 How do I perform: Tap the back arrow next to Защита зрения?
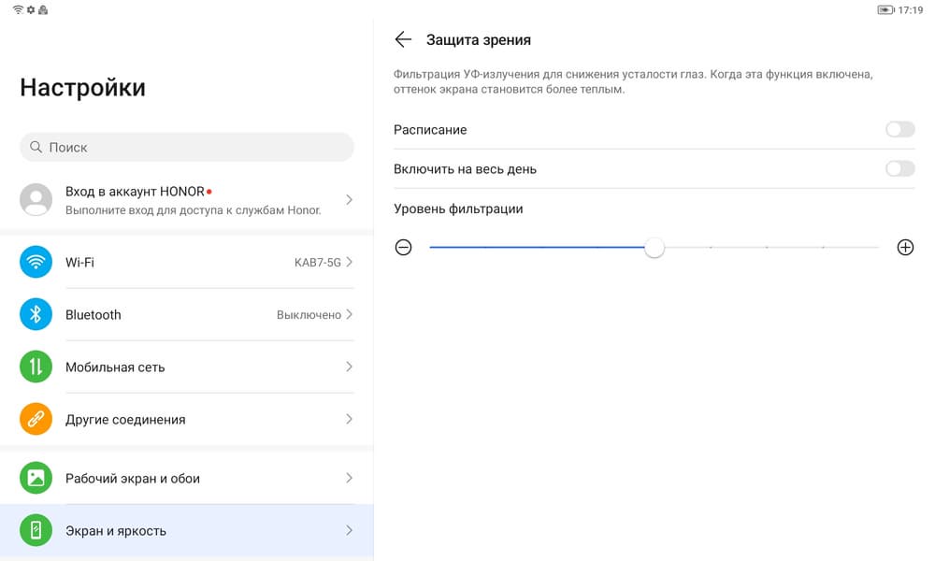403,39
